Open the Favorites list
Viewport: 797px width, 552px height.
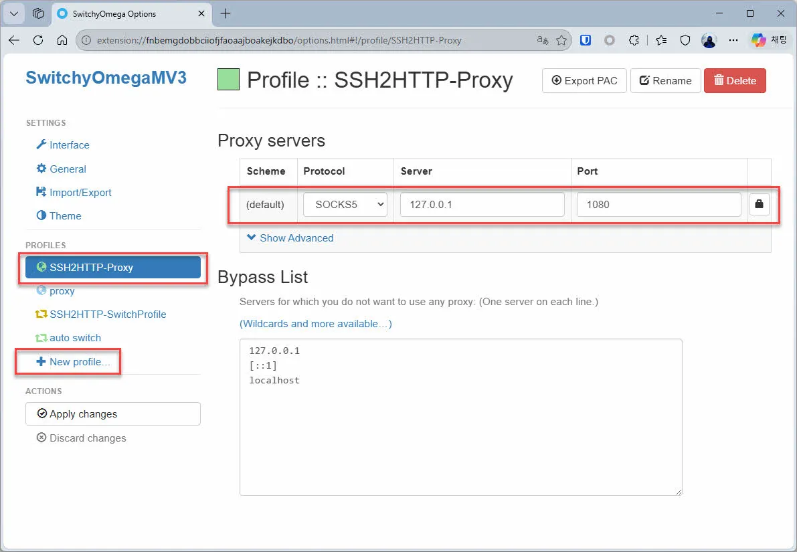[660, 40]
